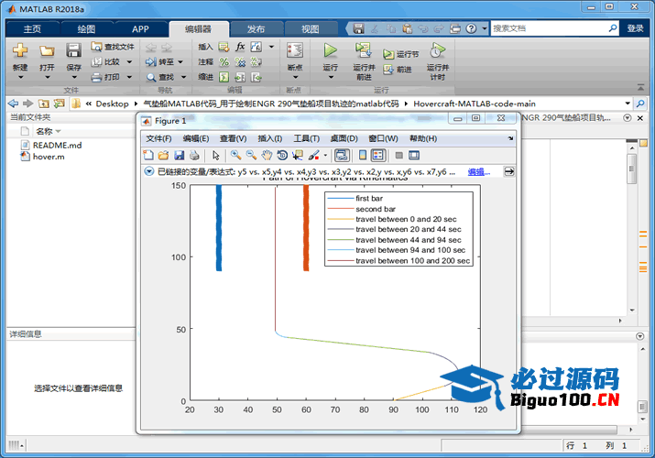Click the 前进 advance button
655x458 pixels.
398,70
